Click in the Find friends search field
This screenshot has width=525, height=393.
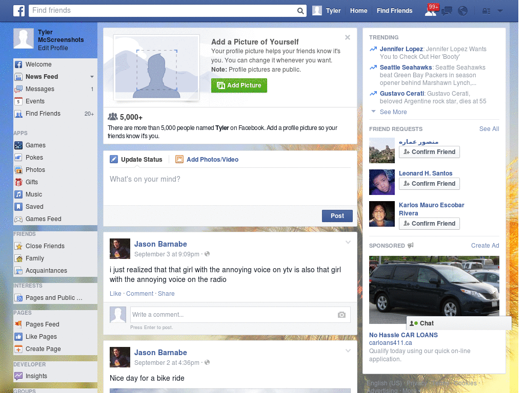click(x=163, y=11)
